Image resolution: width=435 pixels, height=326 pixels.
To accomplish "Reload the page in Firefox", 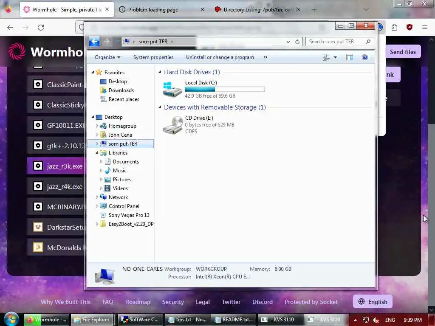I will (x=41, y=27).
